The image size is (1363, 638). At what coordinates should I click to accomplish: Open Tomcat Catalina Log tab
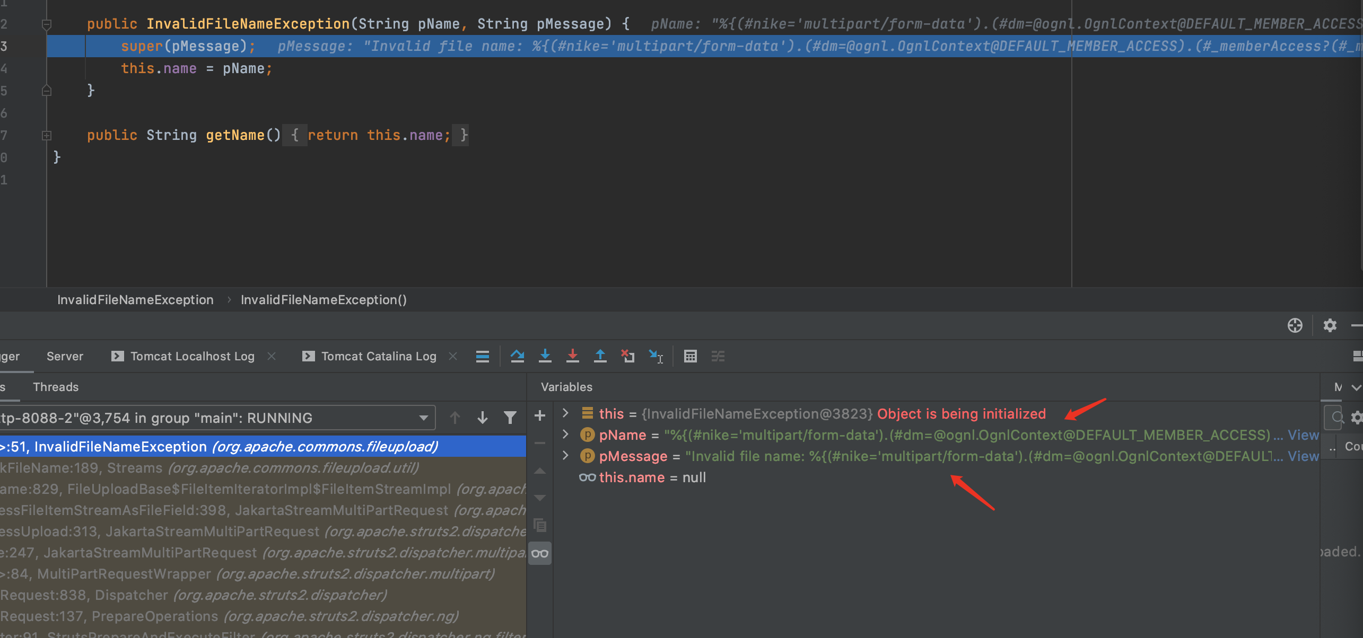tap(370, 357)
